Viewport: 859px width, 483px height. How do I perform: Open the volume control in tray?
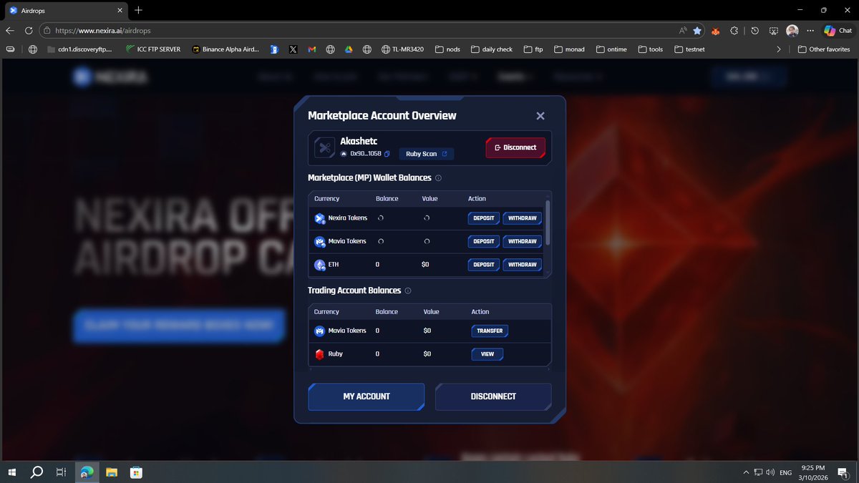pos(770,472)
